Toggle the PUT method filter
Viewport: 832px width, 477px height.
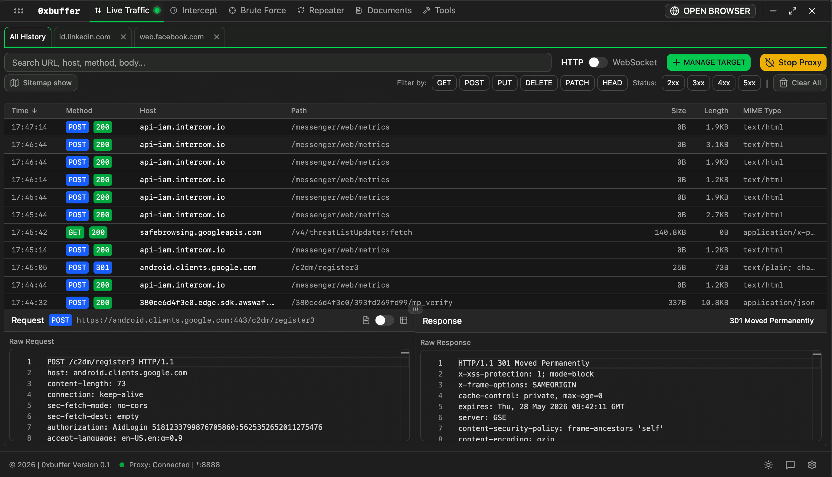coord(504,83)
